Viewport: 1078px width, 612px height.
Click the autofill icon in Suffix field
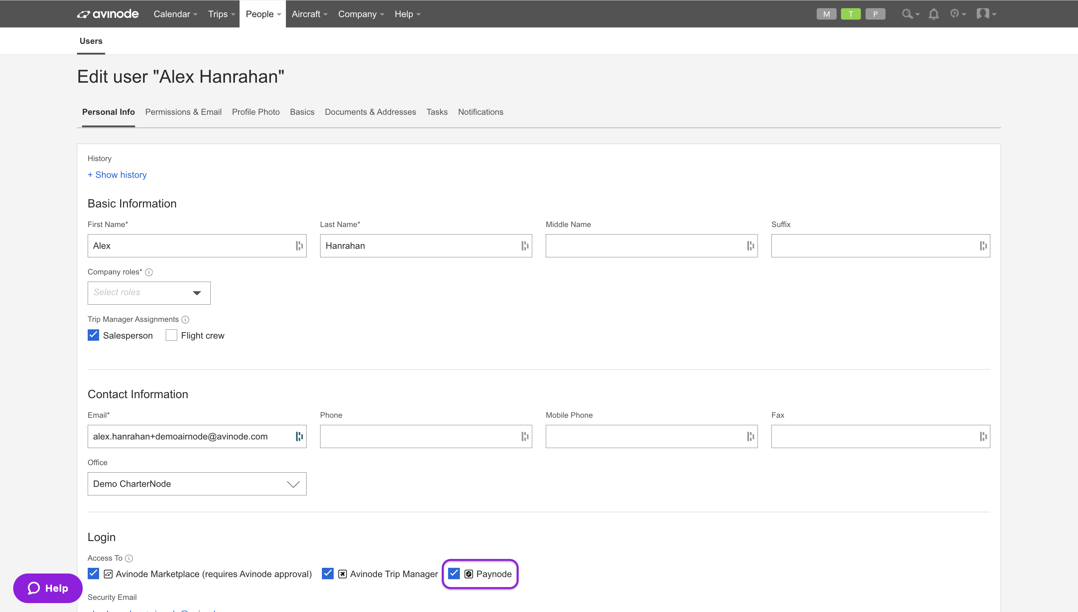click(x=983, y=246)
